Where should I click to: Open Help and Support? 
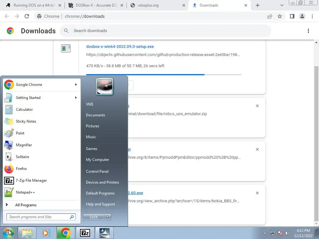pos(101,204)
